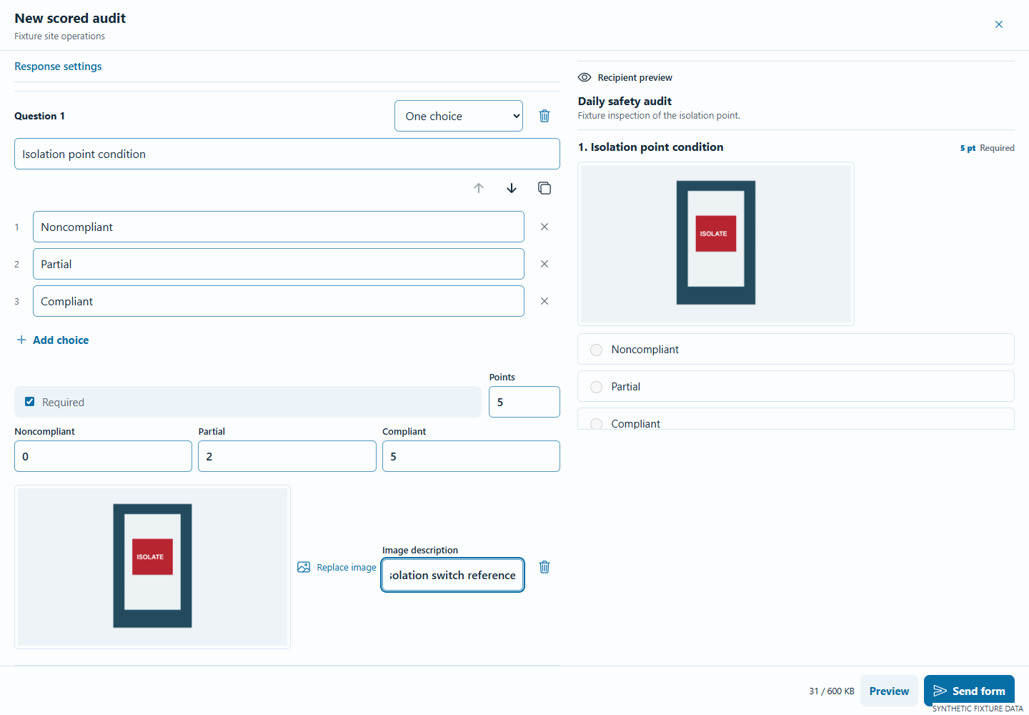Click the editor isolation switch thumbnail

(x=152, y=567)
